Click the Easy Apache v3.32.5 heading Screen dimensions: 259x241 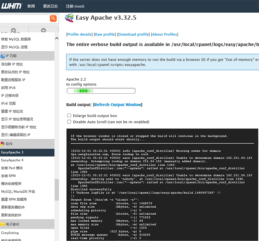106,18
